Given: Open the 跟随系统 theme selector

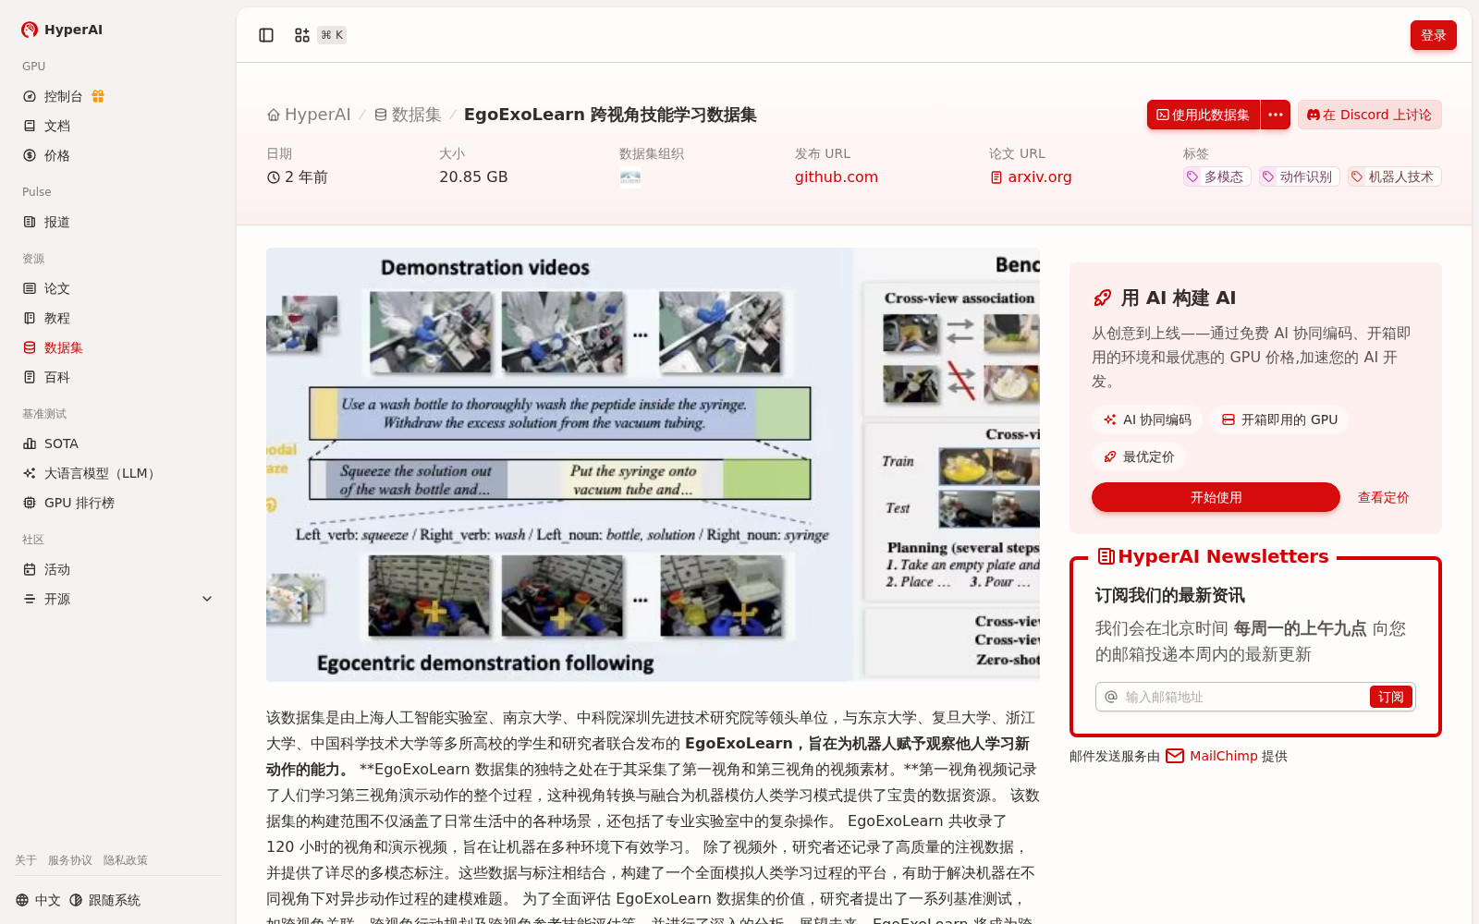Looking at the screenshot, I should click(x=104, y=900).
